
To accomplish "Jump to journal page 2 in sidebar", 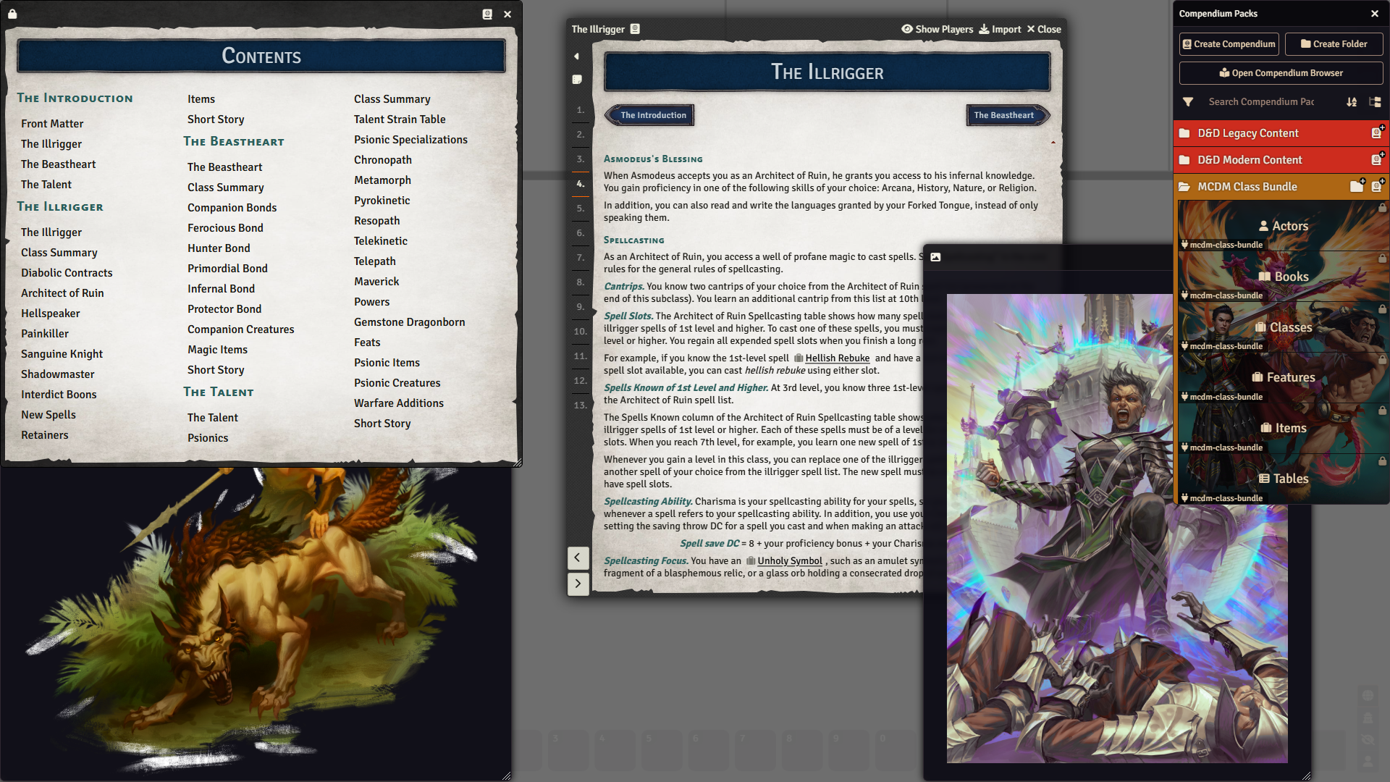I will pos(581,135).
